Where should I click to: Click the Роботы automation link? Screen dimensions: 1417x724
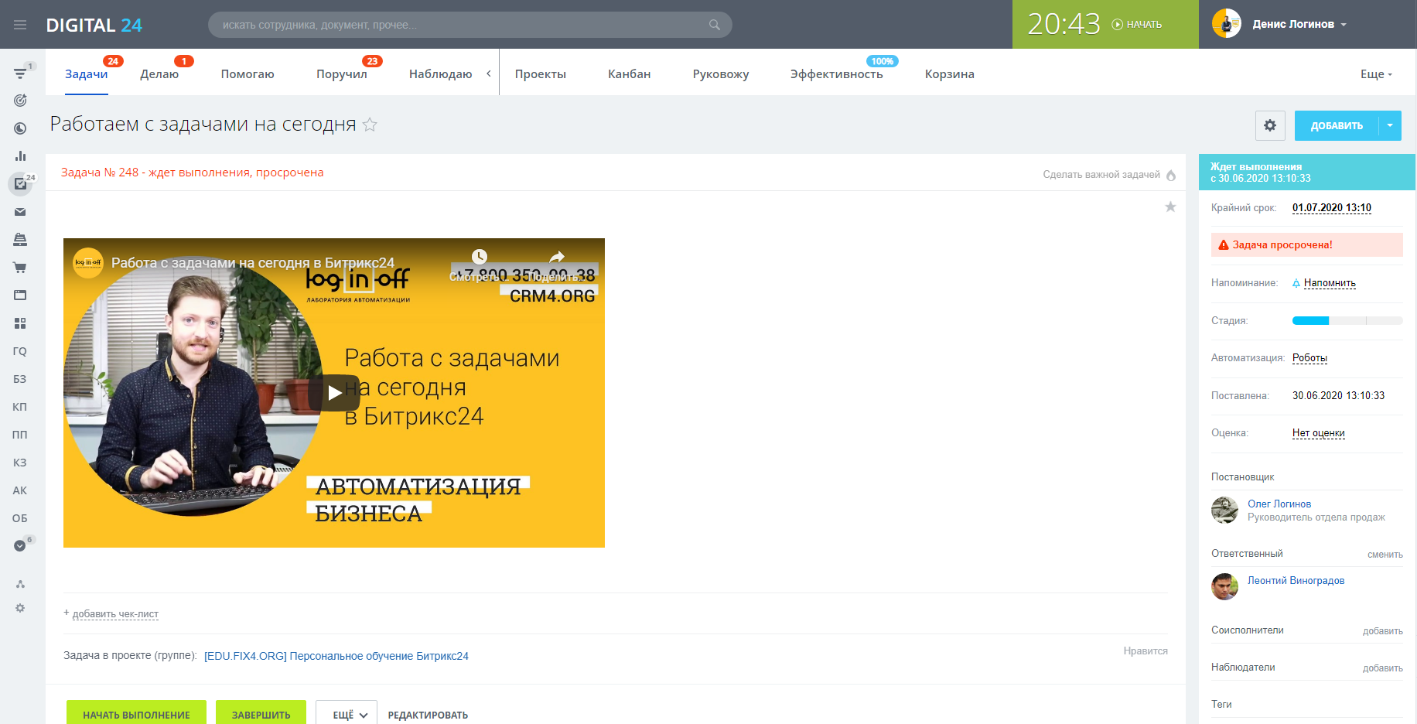(x=1309, y=358)
